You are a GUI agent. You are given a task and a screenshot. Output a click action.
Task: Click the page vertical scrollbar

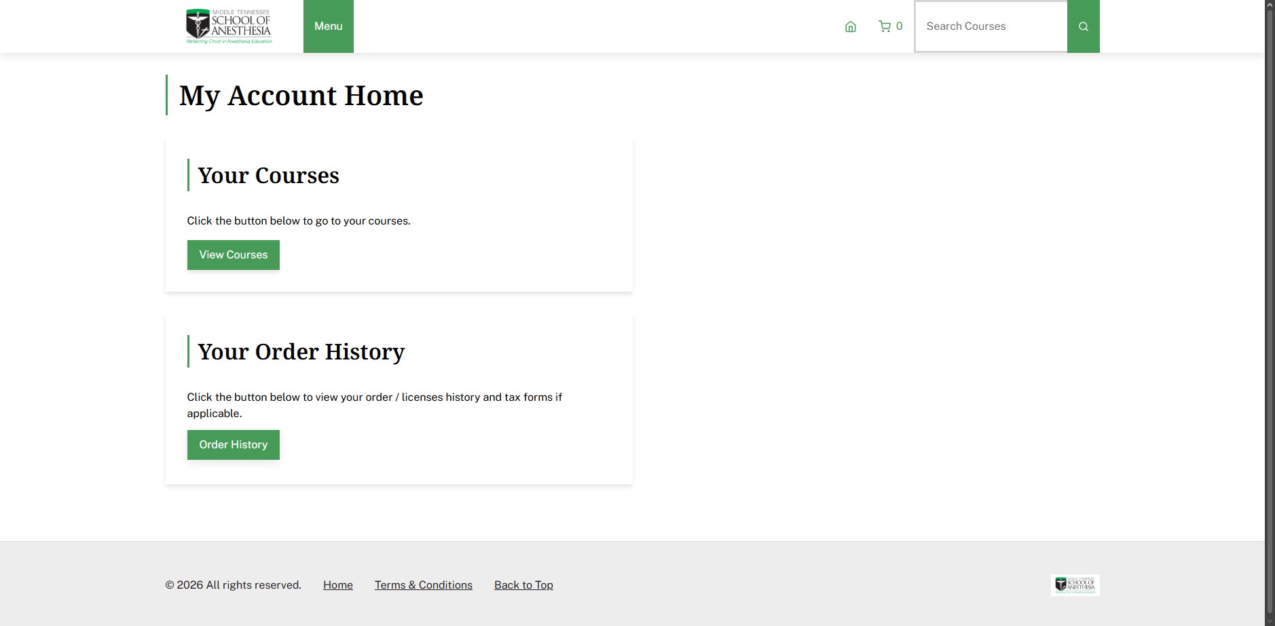(1270, 313)
